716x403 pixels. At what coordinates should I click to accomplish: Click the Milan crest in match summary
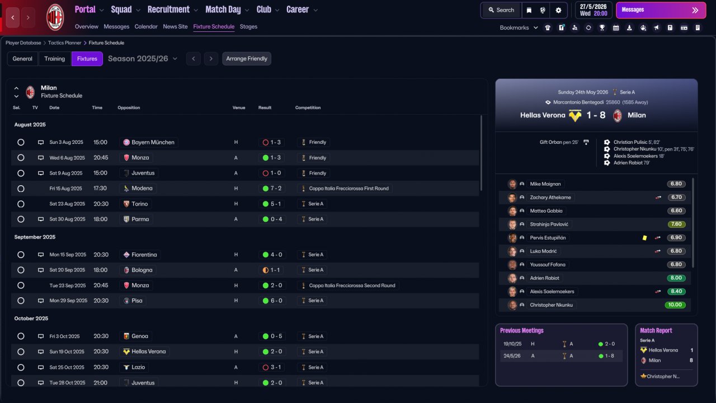(x=618, y=116)
